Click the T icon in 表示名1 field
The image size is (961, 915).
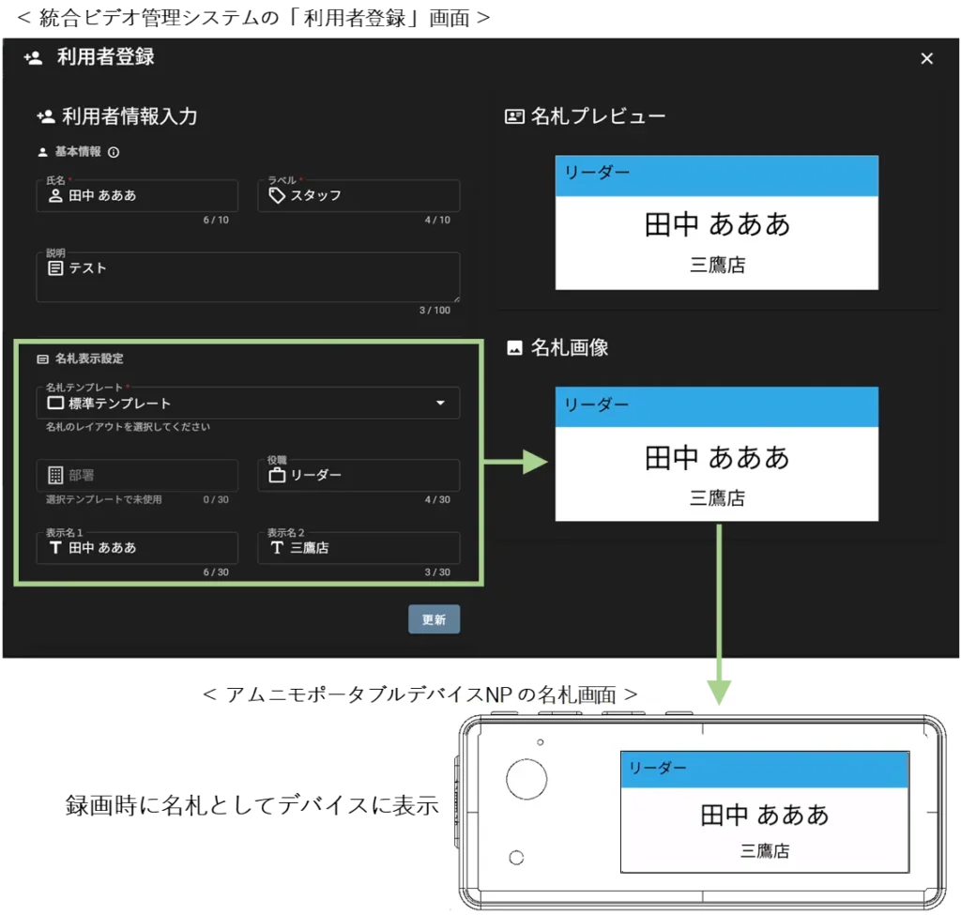tap(55, 547)
